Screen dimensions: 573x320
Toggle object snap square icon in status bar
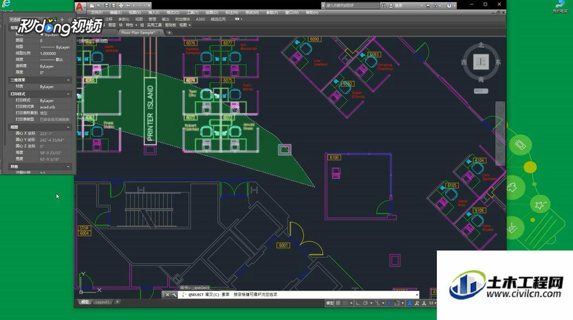tap(397, 303)
